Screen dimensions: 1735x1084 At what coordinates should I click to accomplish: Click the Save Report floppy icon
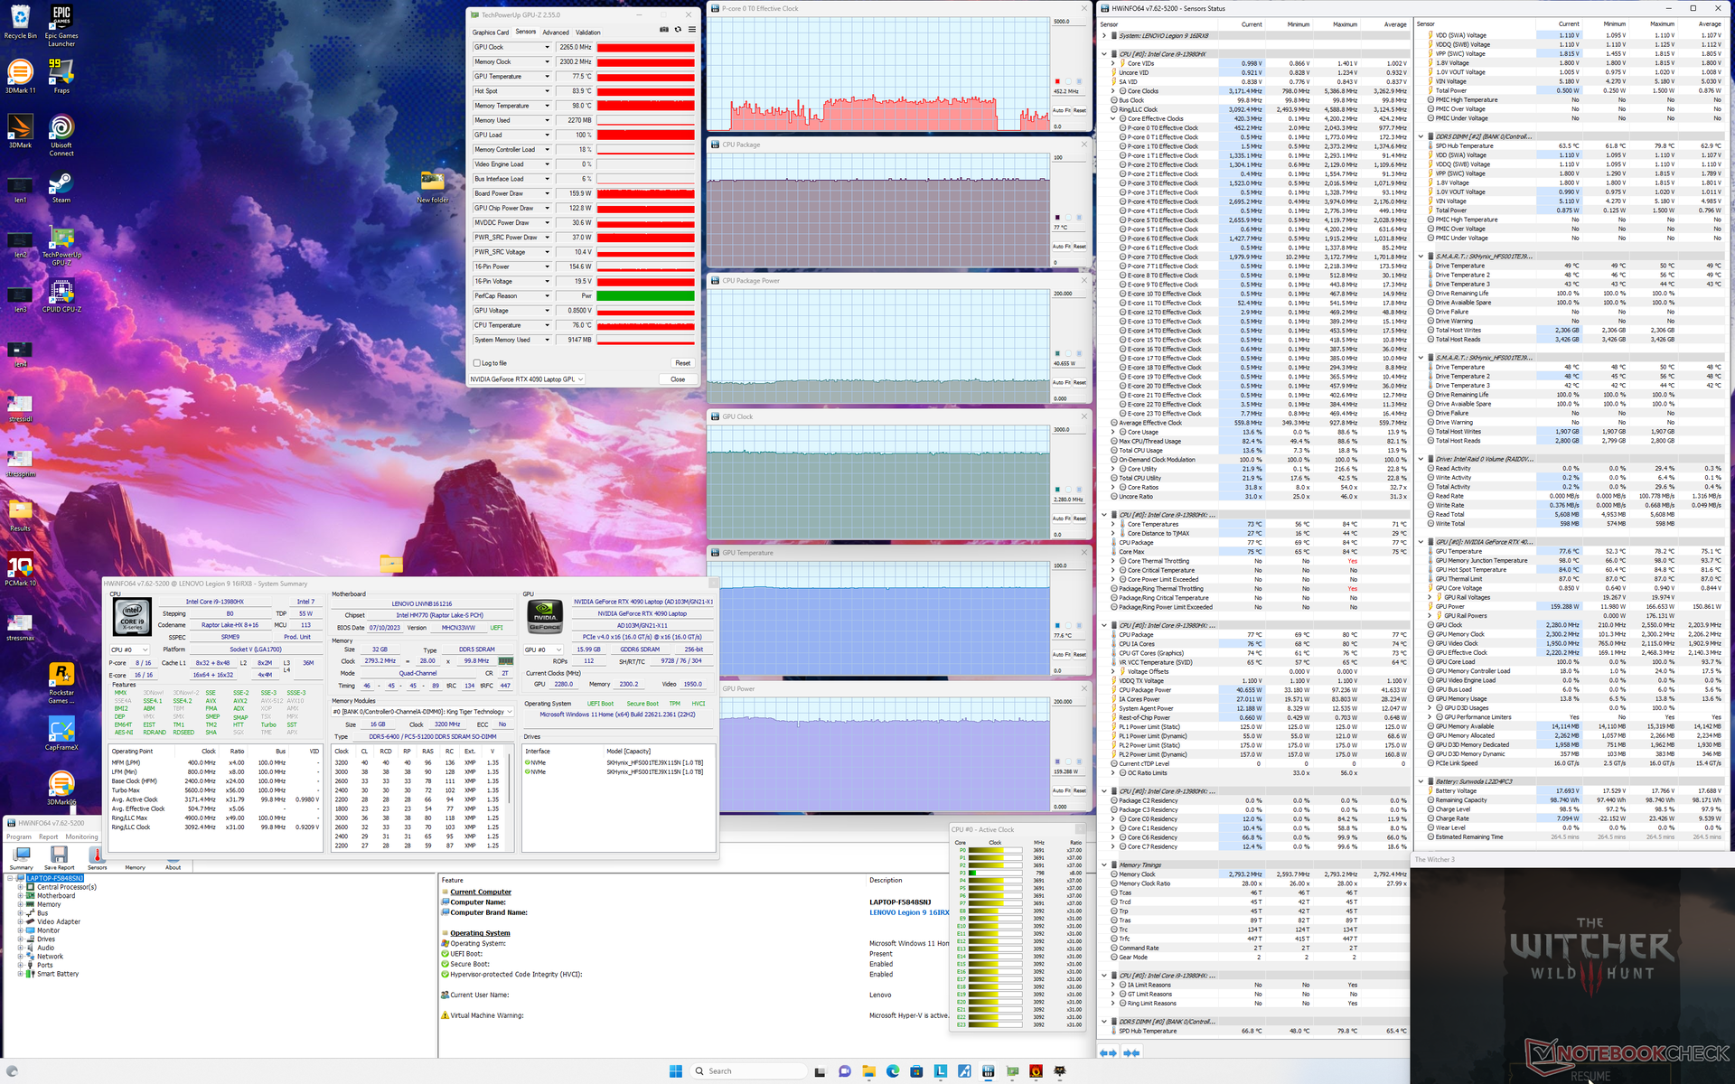(x=59, y=855)
